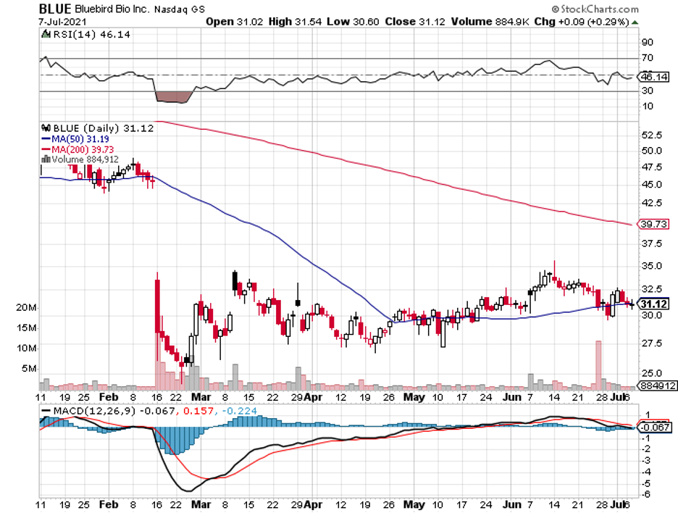The width and height of the screenshot is (678, 513).
Task: Click the RSI indicator chart icon
Action: point(46,34)
